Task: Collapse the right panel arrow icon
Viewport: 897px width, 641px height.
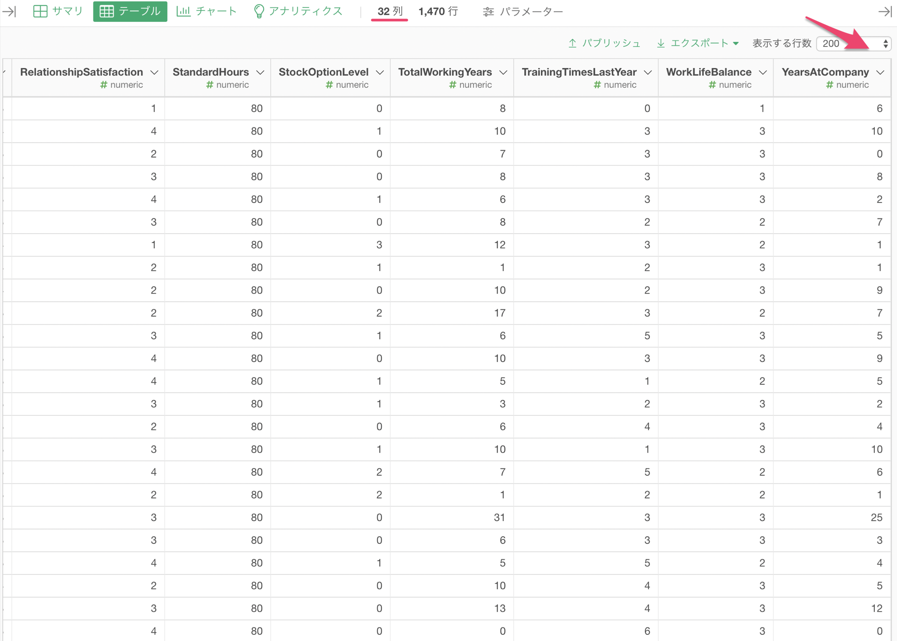Action: [885, 11]
